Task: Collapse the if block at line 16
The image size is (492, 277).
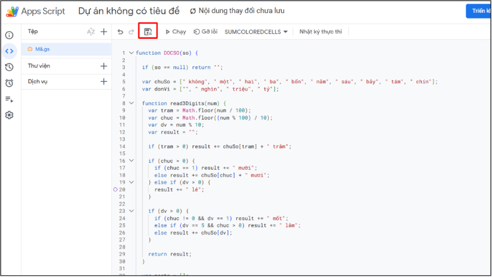Action: (x=132, y=161)
